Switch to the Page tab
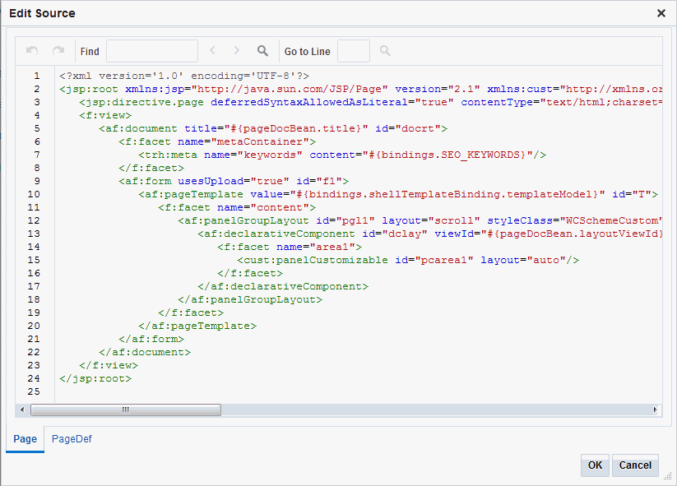The image size is (677, 486). 25,439
